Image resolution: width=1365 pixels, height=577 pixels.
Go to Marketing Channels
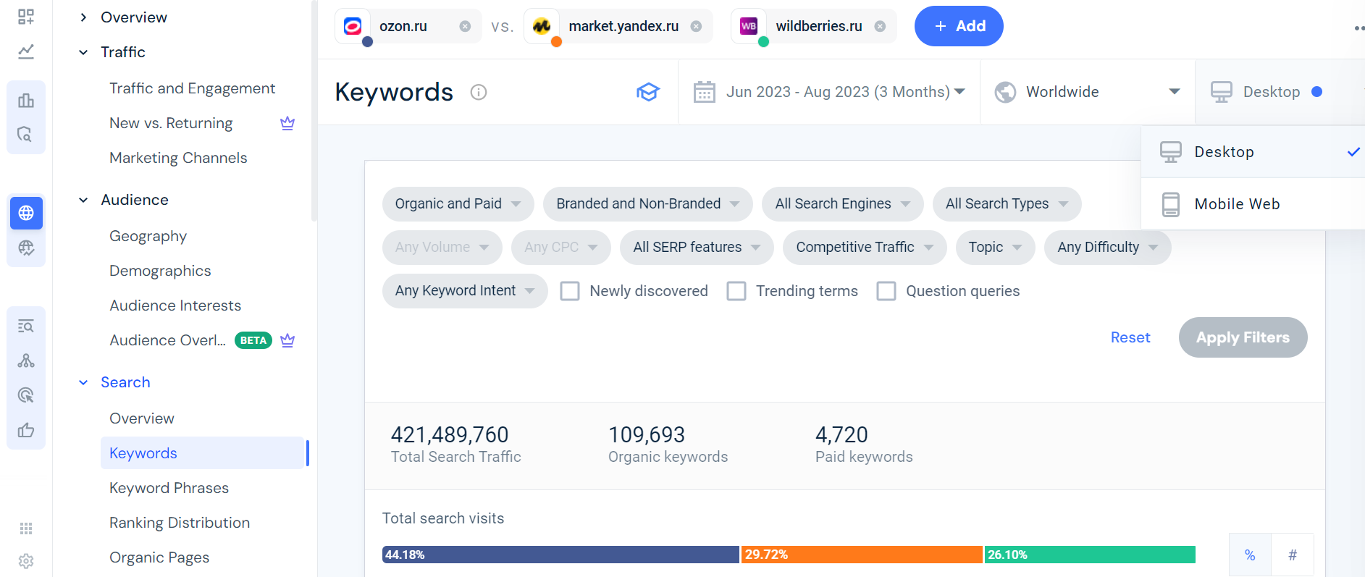pos(178,158)
